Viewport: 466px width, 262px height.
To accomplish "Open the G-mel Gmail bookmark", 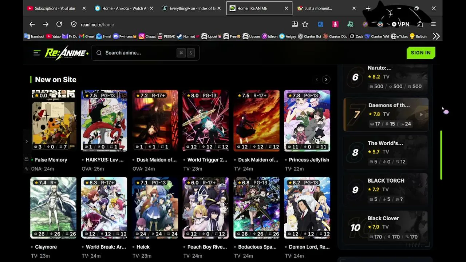I will (87, 36).
